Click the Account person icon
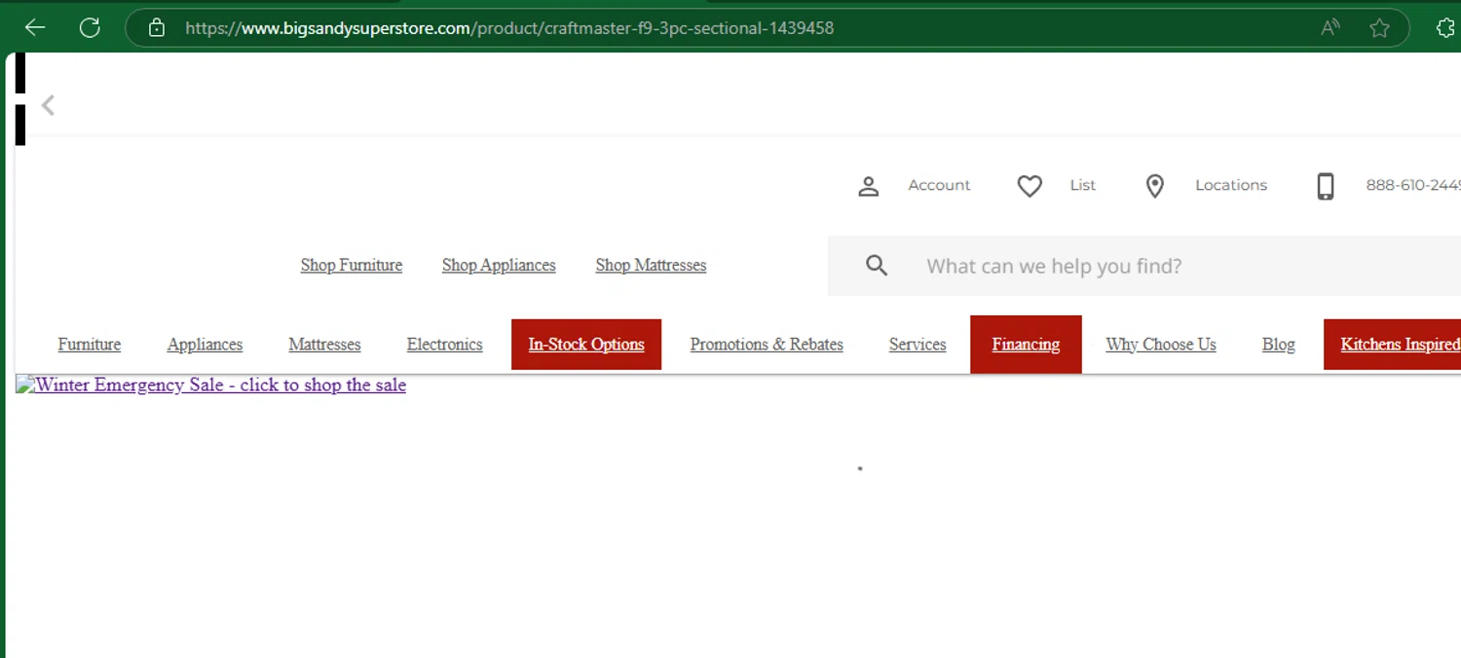1461x658 pixels. tap(868, 186)
